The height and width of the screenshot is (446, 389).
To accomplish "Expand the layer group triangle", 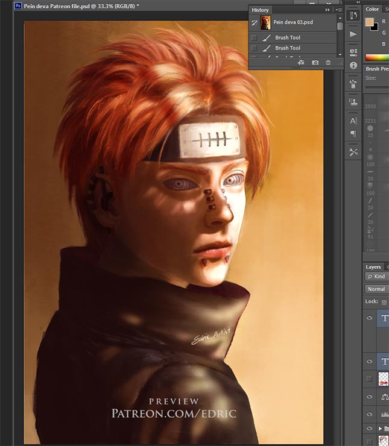I will 380,429.
